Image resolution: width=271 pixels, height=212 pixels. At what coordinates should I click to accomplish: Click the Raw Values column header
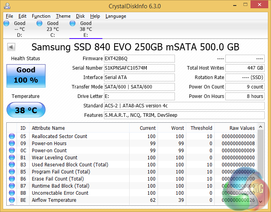[242, 128]
